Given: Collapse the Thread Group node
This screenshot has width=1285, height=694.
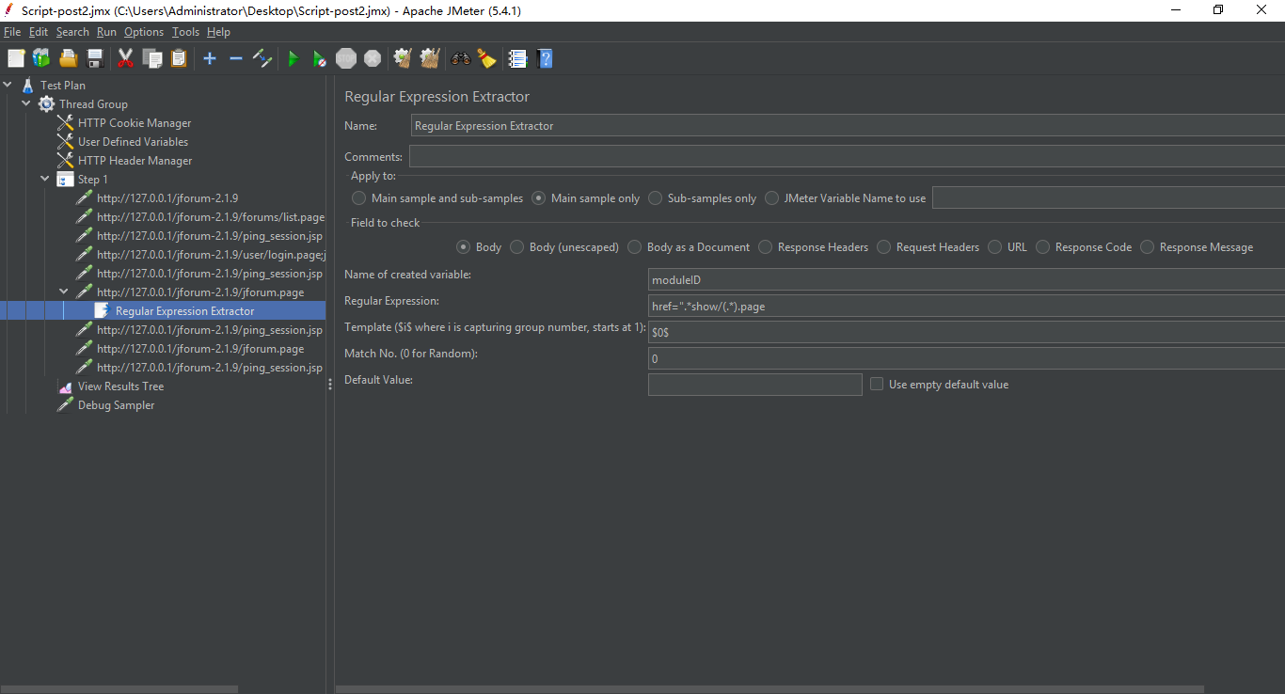Looking at the screenshot, I should [26, 104].
